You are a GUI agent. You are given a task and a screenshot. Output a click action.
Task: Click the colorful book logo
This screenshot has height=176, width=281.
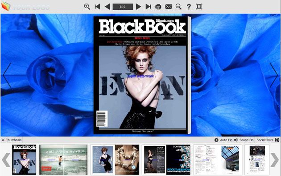pyautogui.click(x=5, y=6)
